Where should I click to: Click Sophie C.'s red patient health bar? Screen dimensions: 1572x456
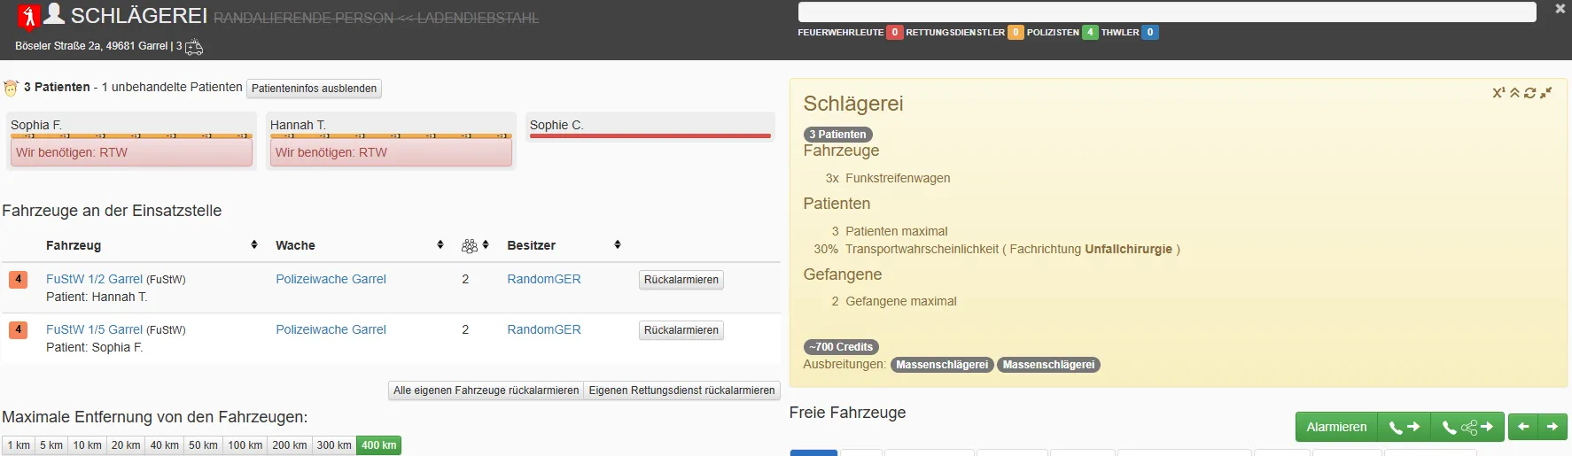coord(650,136)
